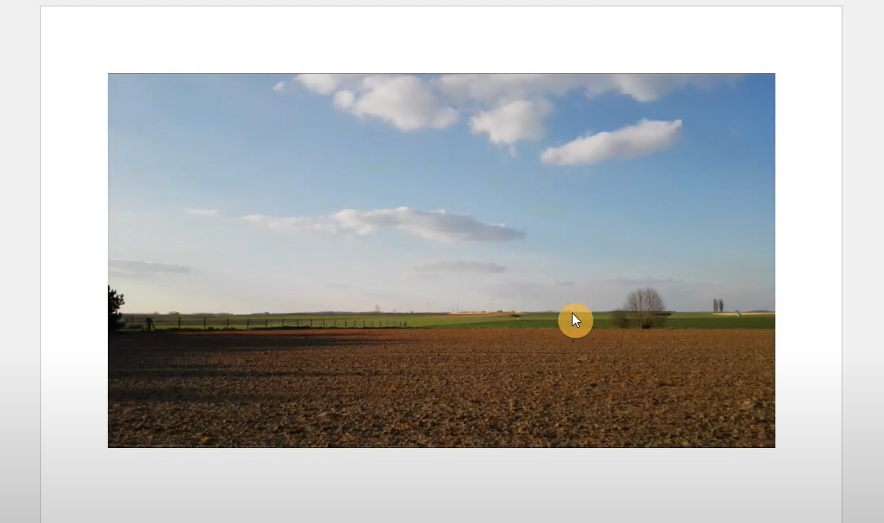
Task: Click the bare leafless tree in the photo
Action: [x=645, y=308]
